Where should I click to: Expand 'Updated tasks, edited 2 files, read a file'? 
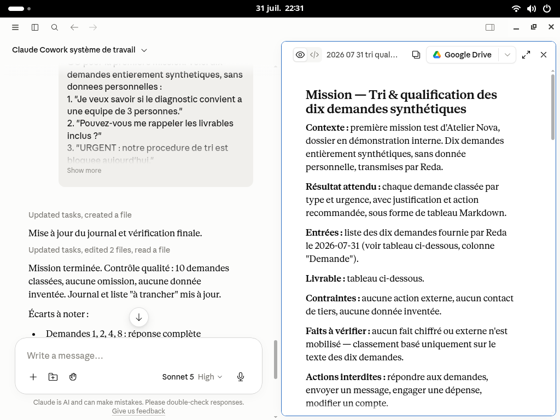(100, 250)
